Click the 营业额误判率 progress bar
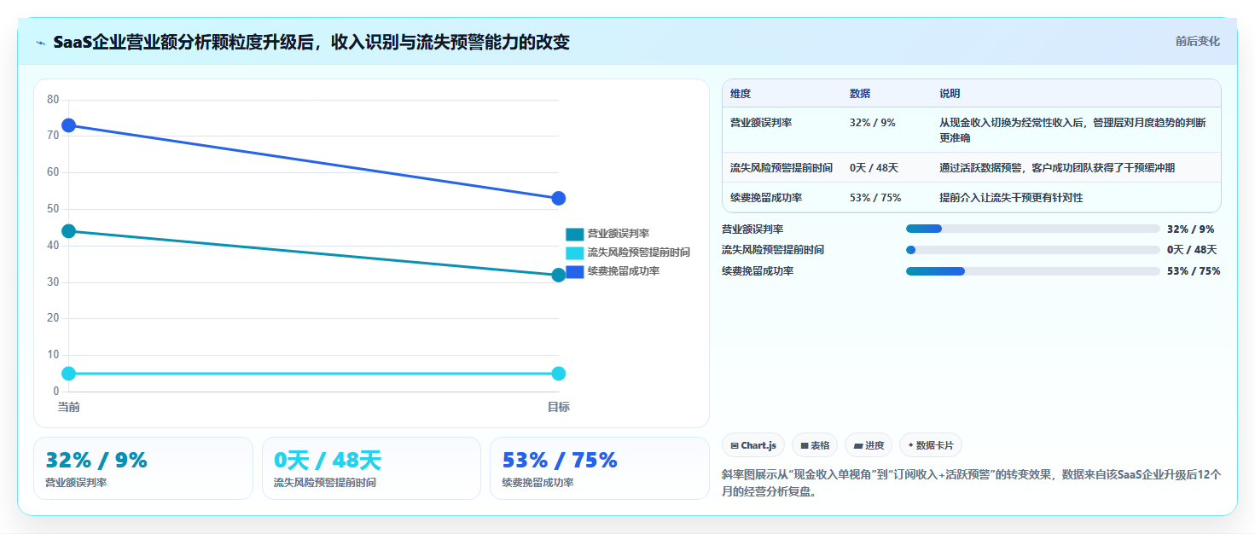The image size is (1255, 534). pyautogui.click(x=1032, y=229)
